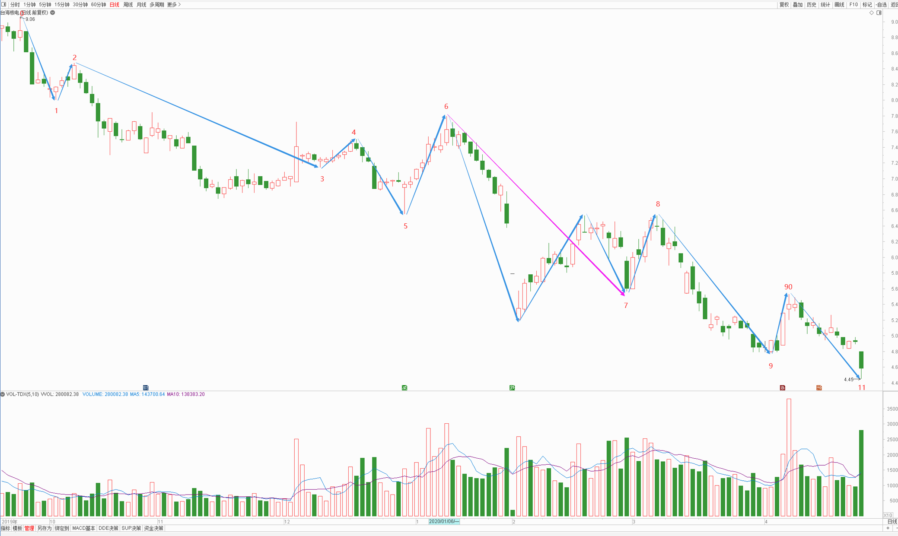Select the 日线 daily period
The image size is (898, 536).
[x=115, y=4]
